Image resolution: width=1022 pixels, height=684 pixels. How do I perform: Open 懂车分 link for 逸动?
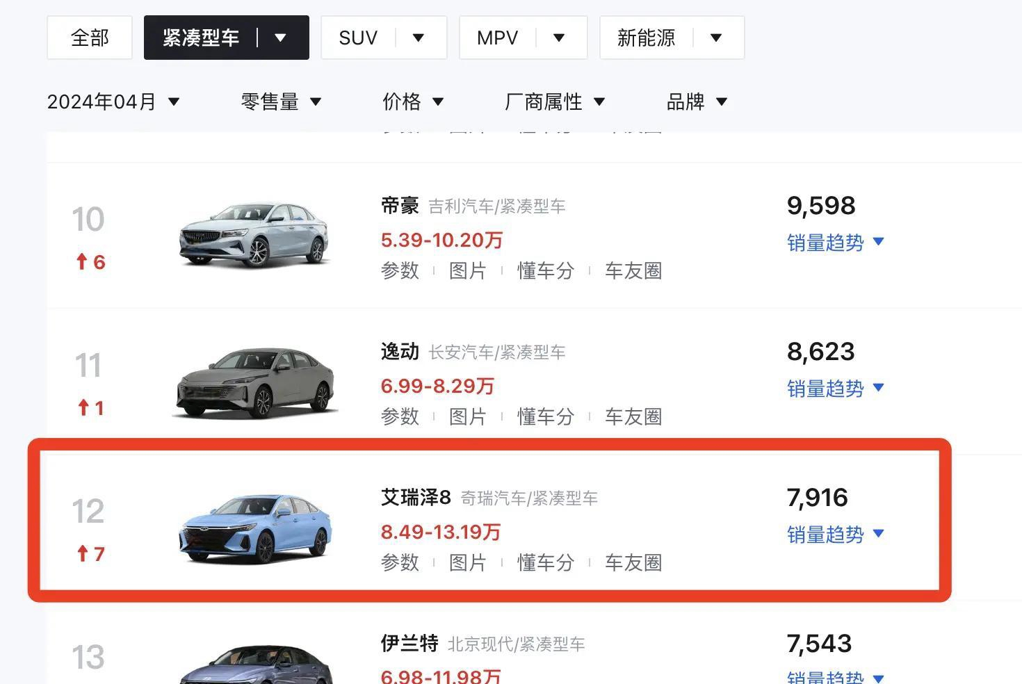coord(546,416)
